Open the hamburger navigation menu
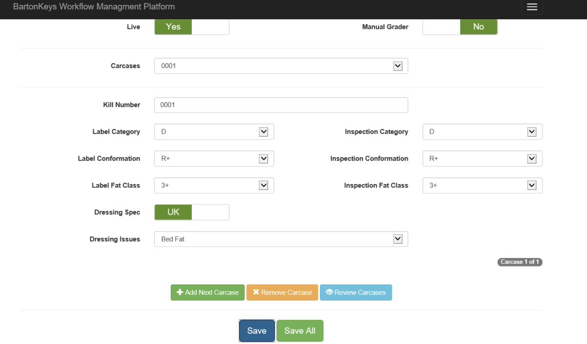587x344 pixels. [532, 7]
